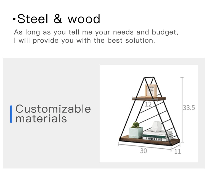
Task: Click the 30 width dimension label
Action: click(x=144, y=151)
